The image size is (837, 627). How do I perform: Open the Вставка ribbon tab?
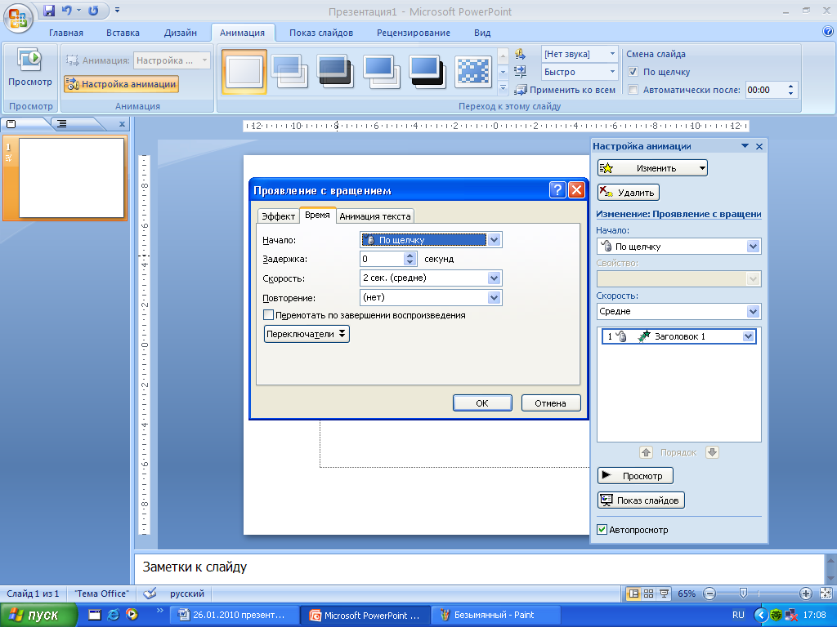click(123, 33)
